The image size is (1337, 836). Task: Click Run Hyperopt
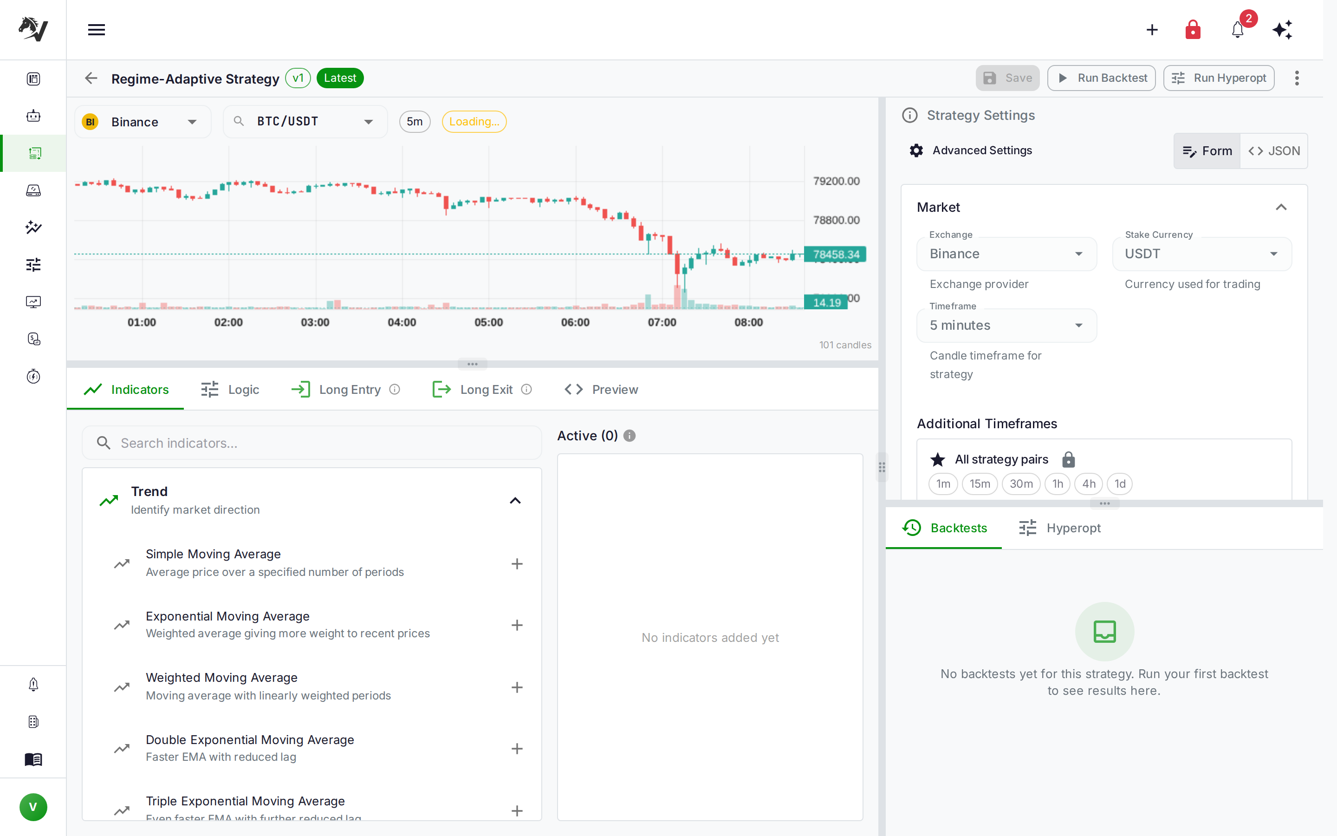[x=1218, y=78]
